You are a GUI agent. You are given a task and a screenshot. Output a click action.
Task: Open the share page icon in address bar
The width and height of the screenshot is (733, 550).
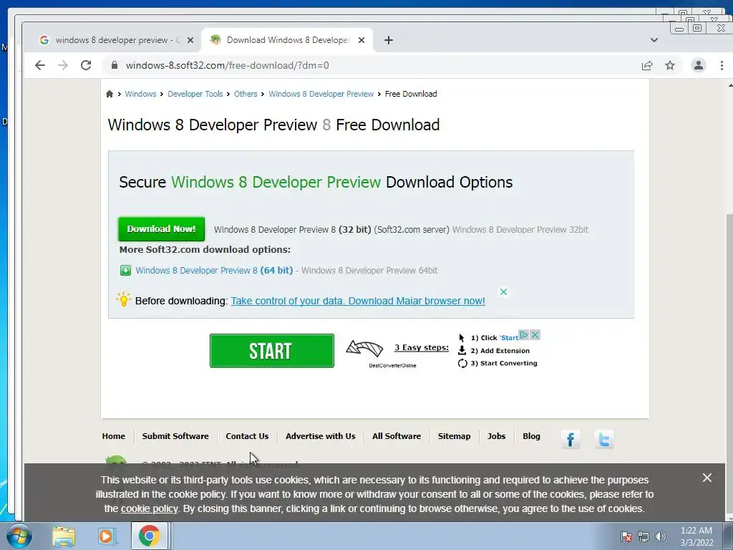point(647,65)
